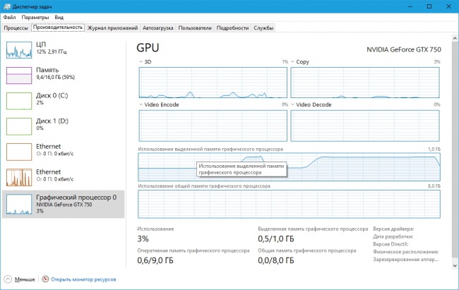Select Диск 0 (C:) in sidebar
The width and height of the screenshot is (459, 290).
[64, 101]
